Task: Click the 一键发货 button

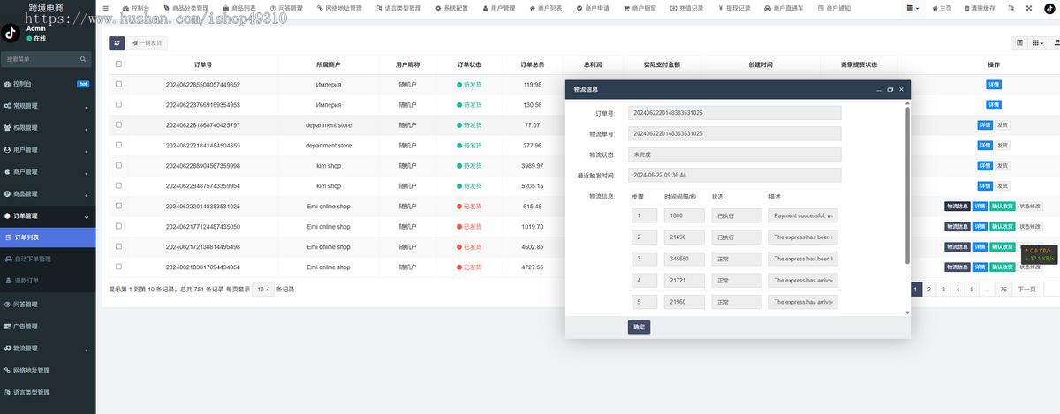Action: point(147,42)
